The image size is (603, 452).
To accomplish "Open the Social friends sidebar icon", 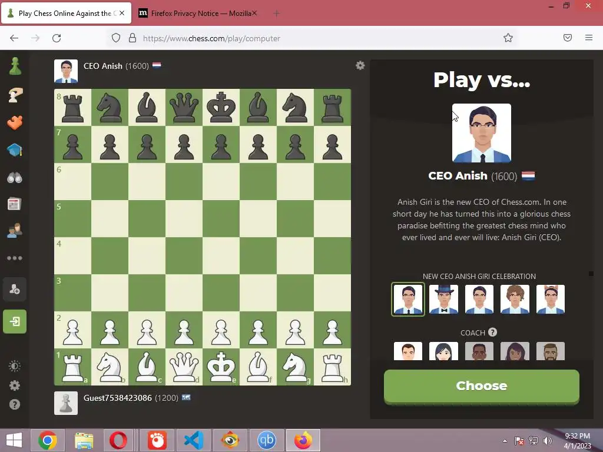I will click(x=15, y=231).
